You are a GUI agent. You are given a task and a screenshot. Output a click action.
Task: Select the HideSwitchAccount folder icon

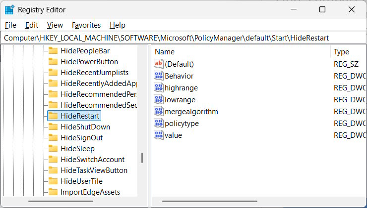click(53, 160)
